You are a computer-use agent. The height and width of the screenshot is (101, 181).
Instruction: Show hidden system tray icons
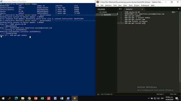[x=149, y=98]
